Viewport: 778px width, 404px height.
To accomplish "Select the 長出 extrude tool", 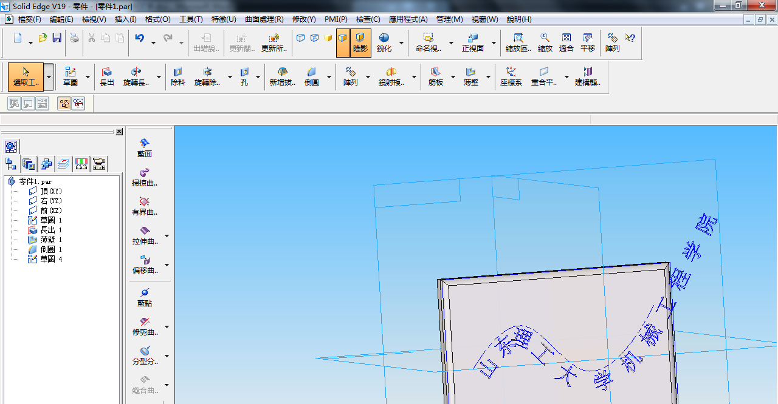I will click(107, 76).
